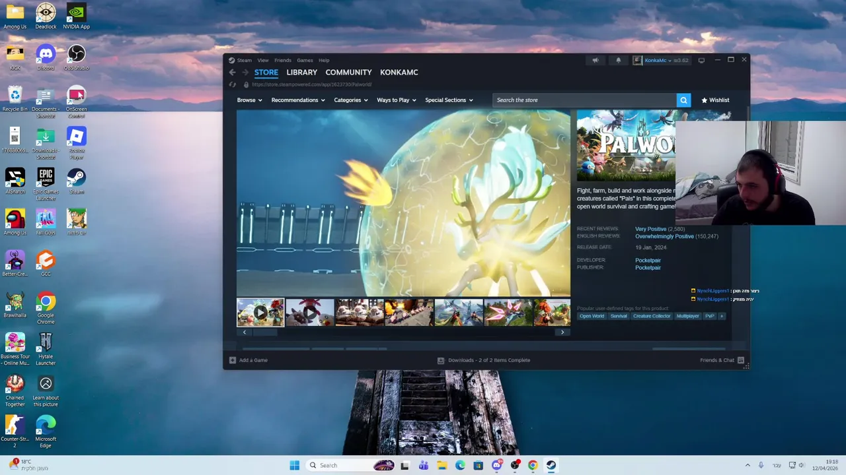Click Windows Start button on taskbar
The width and height of the screenshot is (846, 475).
[294, 465]
